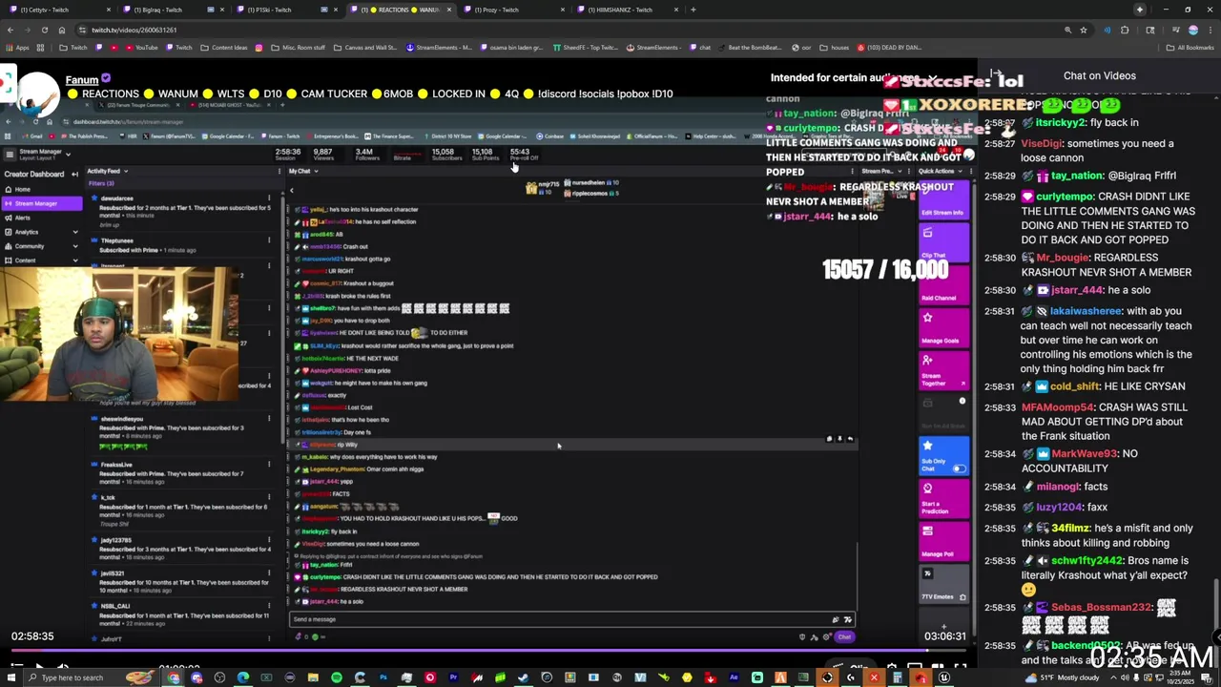Click the dashboard chat Send a message field
Screen dimensions: 1221x687
click(x=571, y=619)
